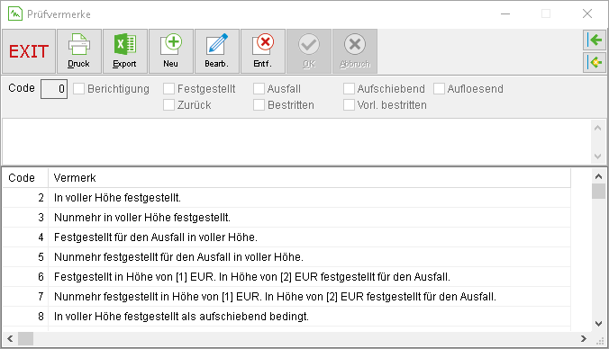609x349 pixels.
Task: Click into the Code number field
Action: click(x=54, y=89)
